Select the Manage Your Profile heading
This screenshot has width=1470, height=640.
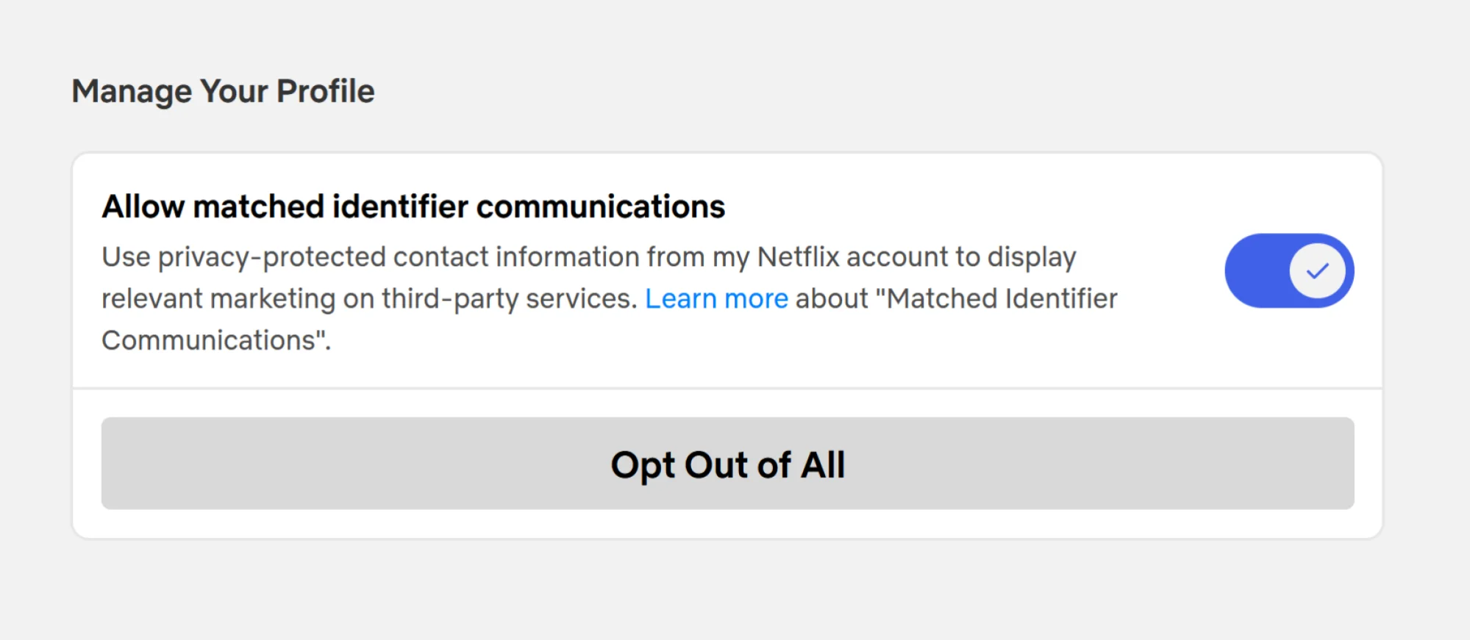pos(223,90)
